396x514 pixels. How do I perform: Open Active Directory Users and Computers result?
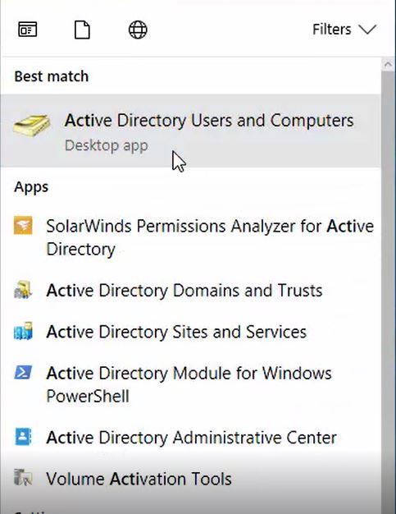click(x=190, y=131)
